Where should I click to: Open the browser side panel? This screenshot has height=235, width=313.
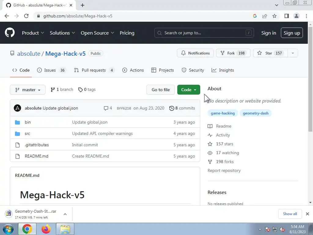pos(287,16)
